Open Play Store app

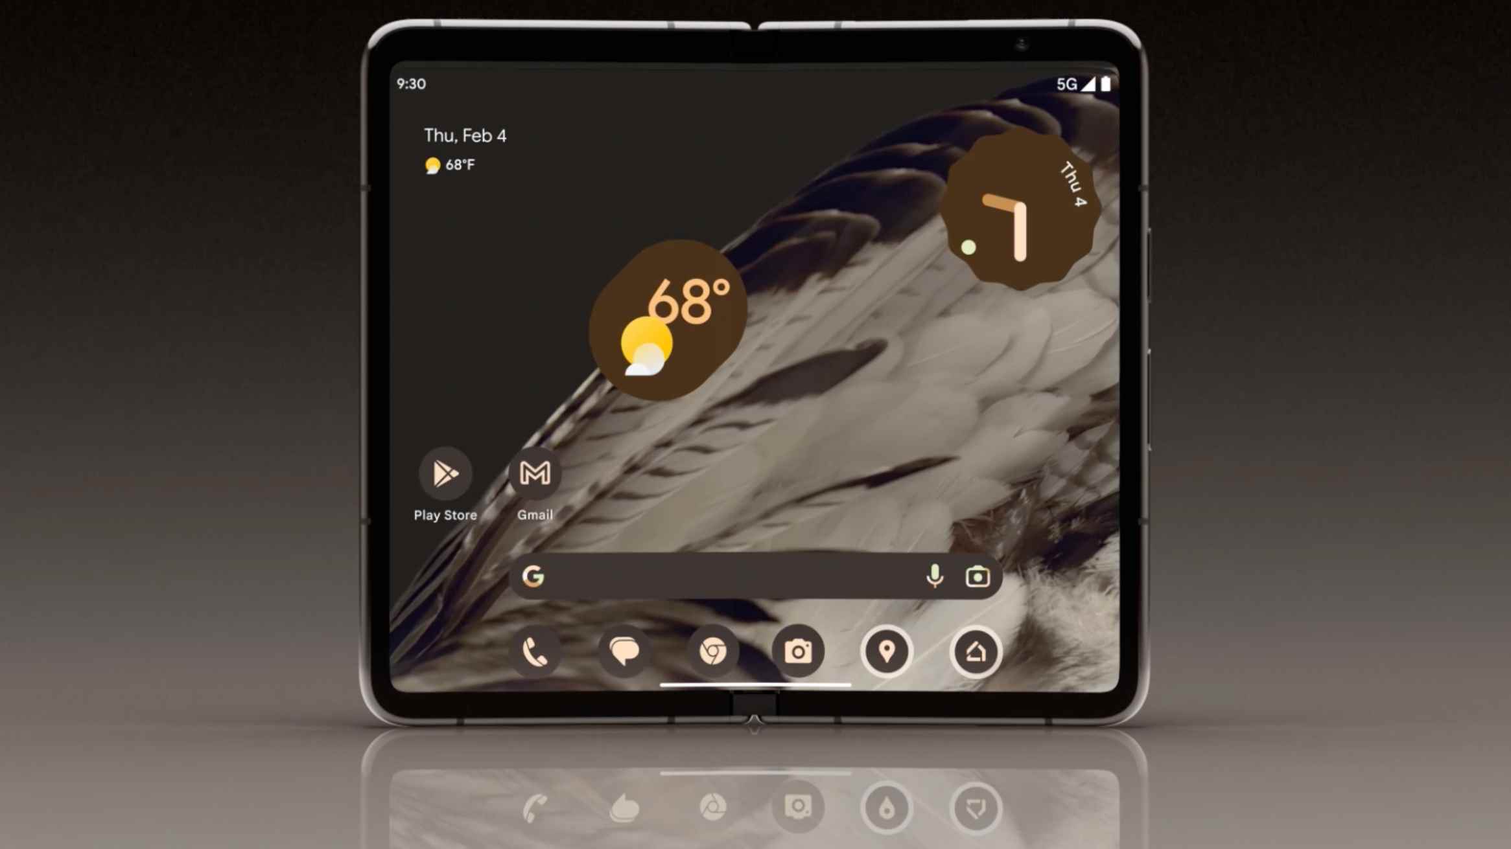(x=444, y=475)
